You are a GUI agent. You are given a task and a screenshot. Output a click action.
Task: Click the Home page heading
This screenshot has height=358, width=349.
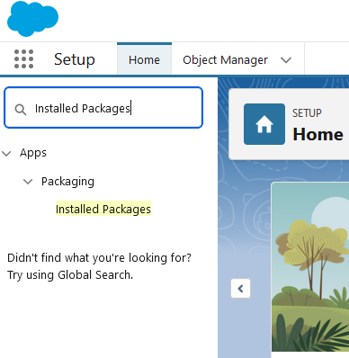click(x=318, y=134)
